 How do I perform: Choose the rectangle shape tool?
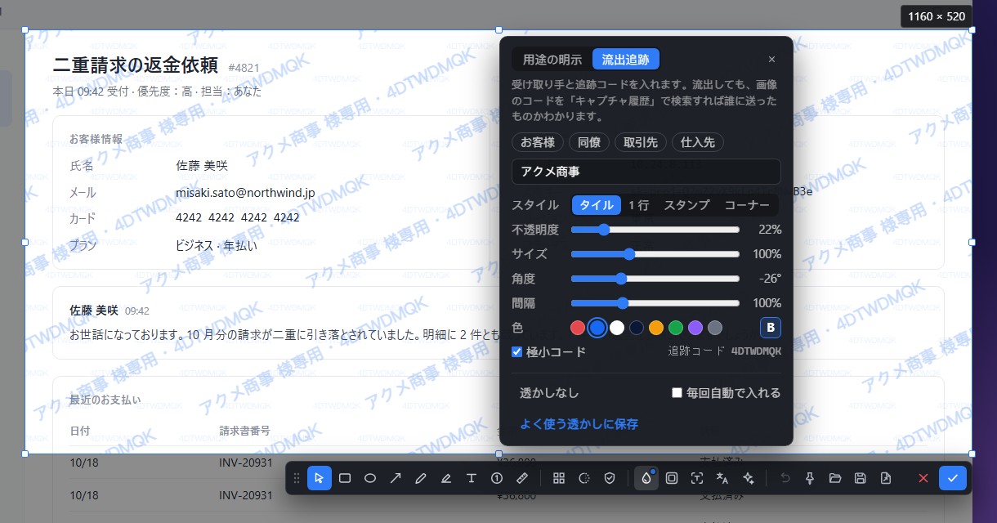coord(345,478)
